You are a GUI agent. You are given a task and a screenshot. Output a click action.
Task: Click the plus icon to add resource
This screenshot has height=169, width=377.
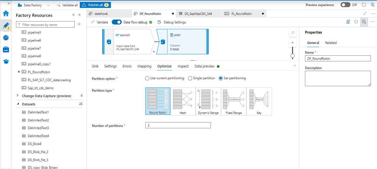pyautogui.click(x=79, y=24)
